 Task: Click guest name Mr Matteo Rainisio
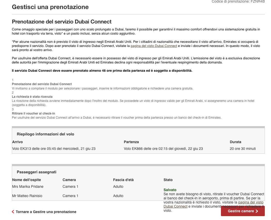coord(27,196)
